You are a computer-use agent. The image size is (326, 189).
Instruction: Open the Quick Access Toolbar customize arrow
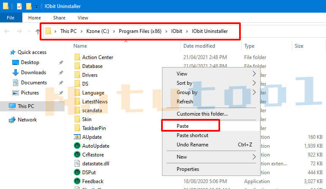click(36, 7)
